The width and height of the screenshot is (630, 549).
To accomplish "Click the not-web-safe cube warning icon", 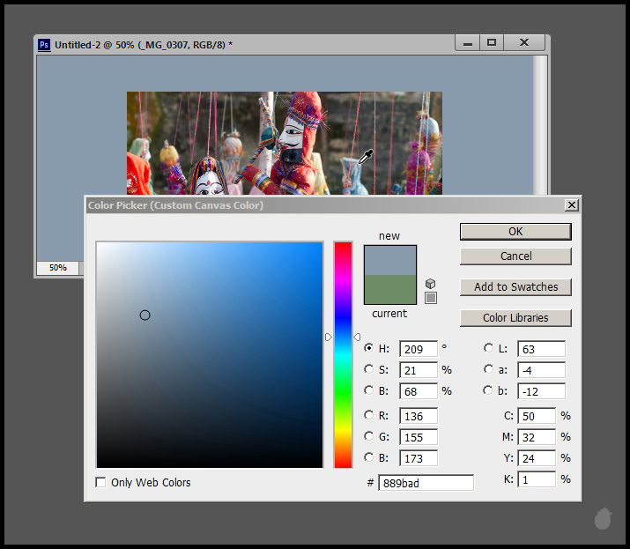I will [430, 283].
